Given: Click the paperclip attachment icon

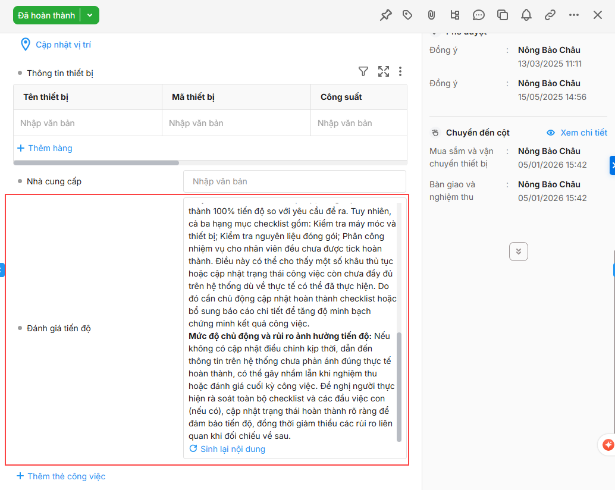Looking at the screenshot, I should click(x=431, y=15).
